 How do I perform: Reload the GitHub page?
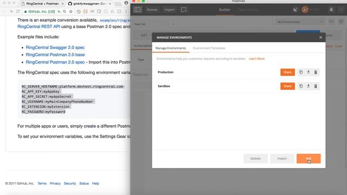point(18,11)
